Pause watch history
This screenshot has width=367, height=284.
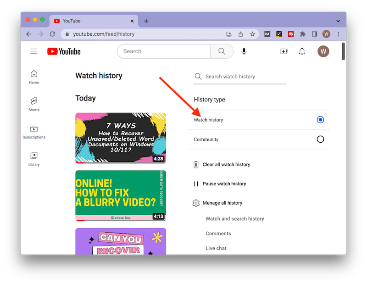tap(226, 184)
